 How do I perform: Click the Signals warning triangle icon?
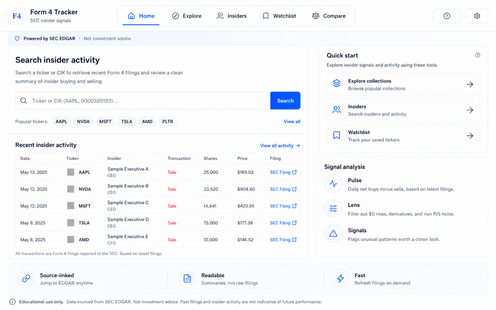(x=333, y=234)
